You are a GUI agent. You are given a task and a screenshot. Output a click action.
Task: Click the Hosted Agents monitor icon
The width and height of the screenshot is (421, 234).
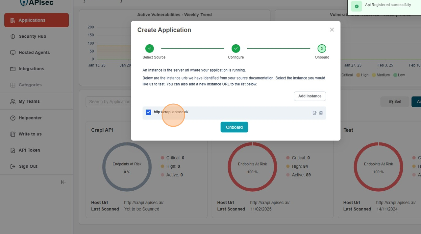13,53
